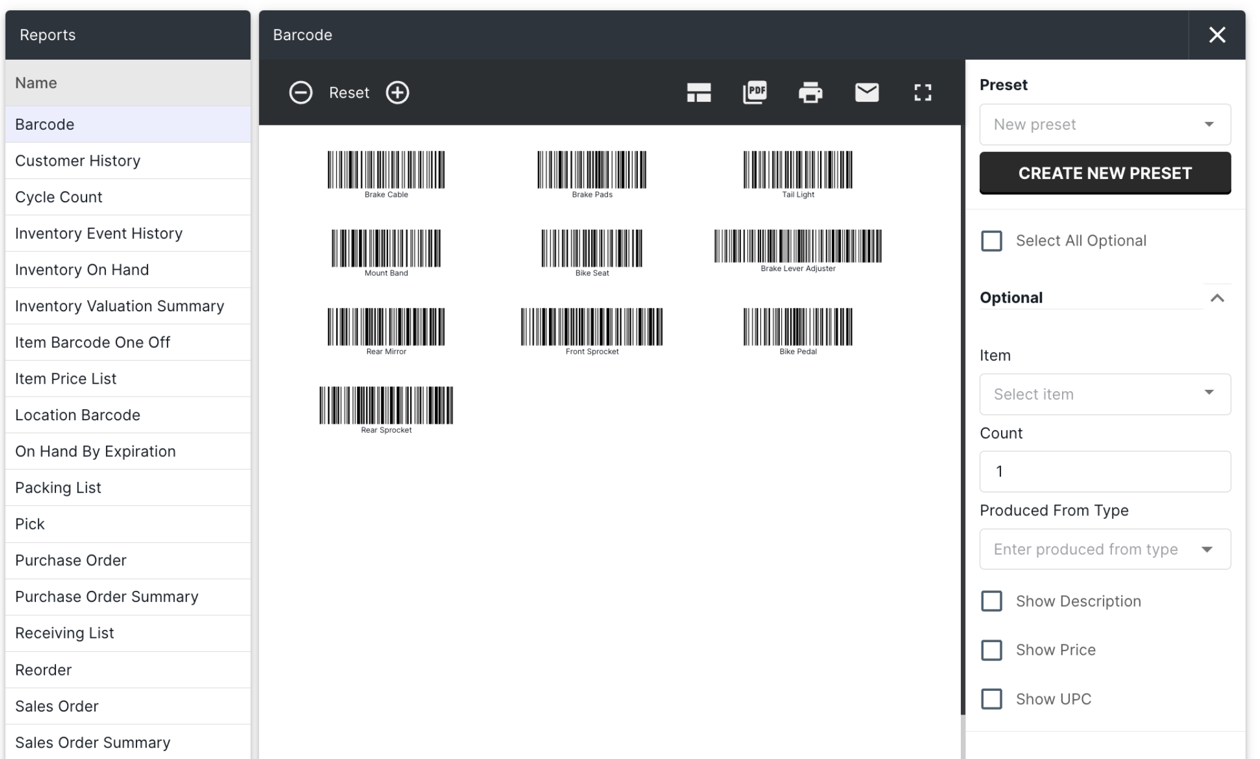
Task: Enable the Show Description checkbox
Action: click(991, 601)
